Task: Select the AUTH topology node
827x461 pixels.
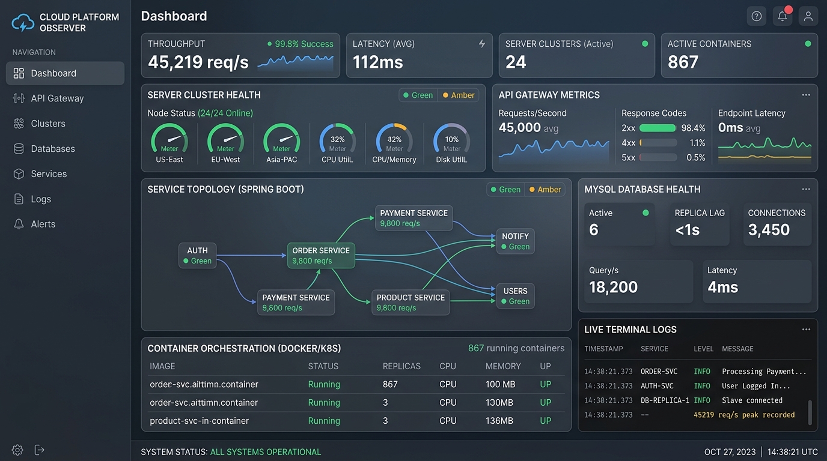Action: tap(198, 255)
